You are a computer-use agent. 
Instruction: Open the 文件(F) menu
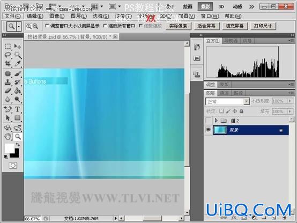pyautogui.click(x=13, y=16)
